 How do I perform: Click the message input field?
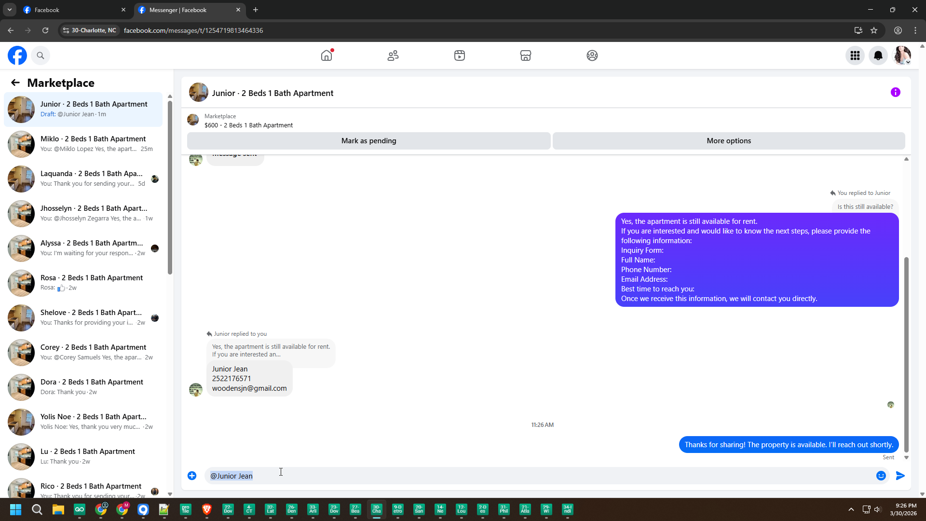(x=531, y=476)
